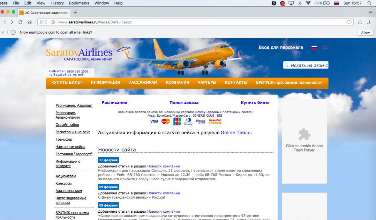Open sidebar link Расписание. Аэропорт

[74, 105]
